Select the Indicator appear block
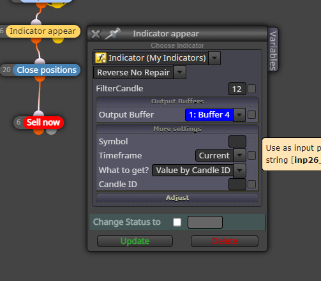The width and height of the screenshot is (321, 281). (43, 31)
